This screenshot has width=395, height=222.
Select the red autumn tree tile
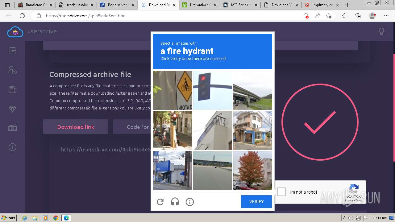click(x=253, y=171)
